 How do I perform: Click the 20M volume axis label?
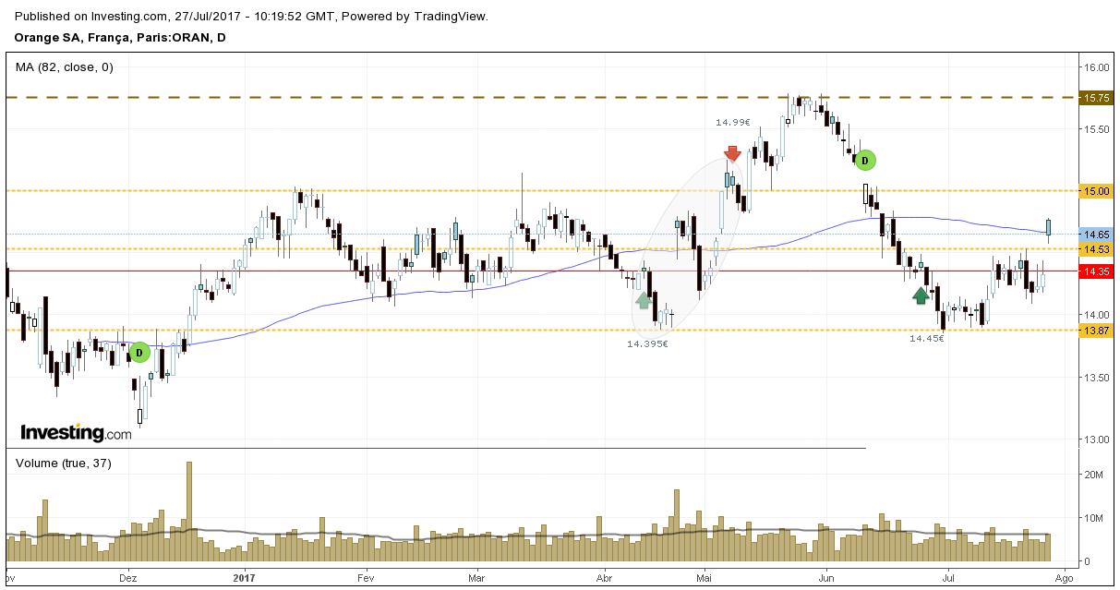(x=1094, y=475)
